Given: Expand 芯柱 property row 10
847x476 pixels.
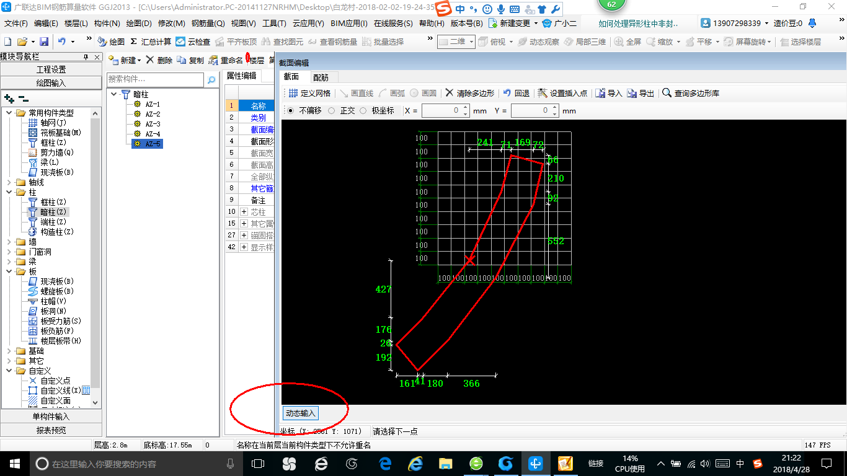Looking at the screenshot, I should [x=244, y=212].
